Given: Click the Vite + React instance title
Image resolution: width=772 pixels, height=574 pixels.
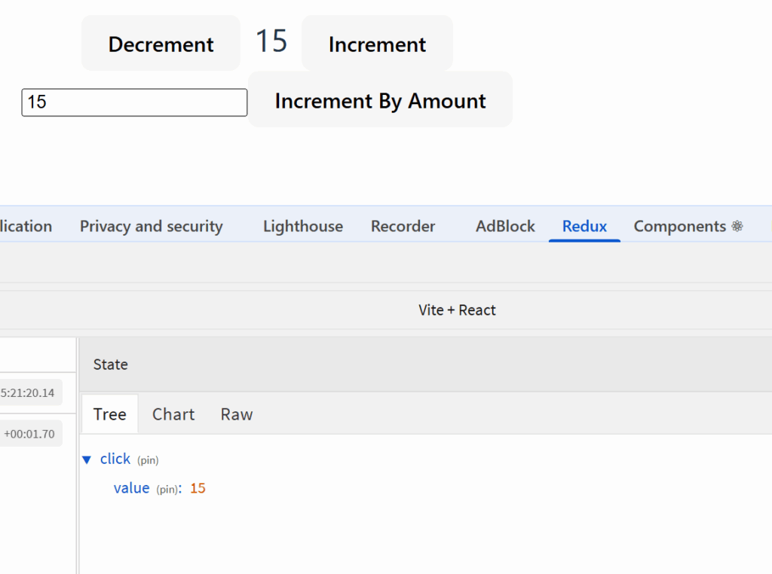Looking at the screenshot, I should [x=457, y=310].
